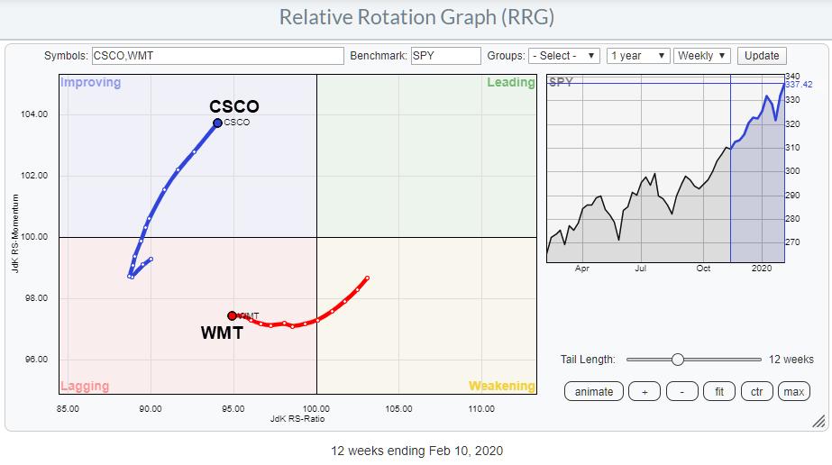Click the animate button
832x465 pixels.
coord(594,392)
